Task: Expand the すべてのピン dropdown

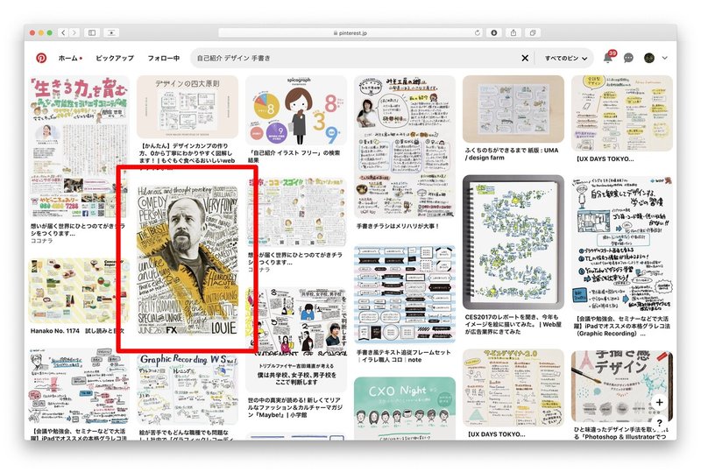Action: [565, 58]
